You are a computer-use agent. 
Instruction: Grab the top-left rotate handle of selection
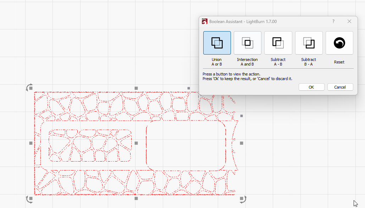click(29, 88)
